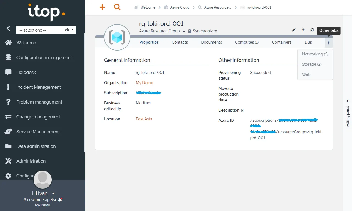
Task: Open Administration menu label
Action: (x=31, y=161)
